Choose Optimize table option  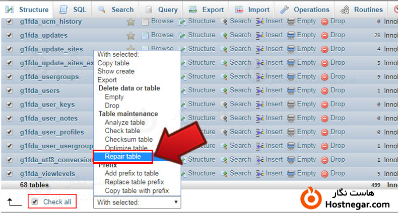tap(126, 148)
